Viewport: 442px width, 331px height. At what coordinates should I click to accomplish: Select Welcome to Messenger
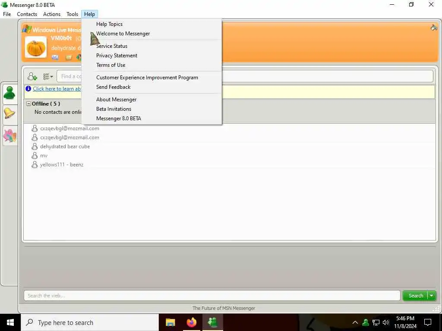click(x=123, y=34)
